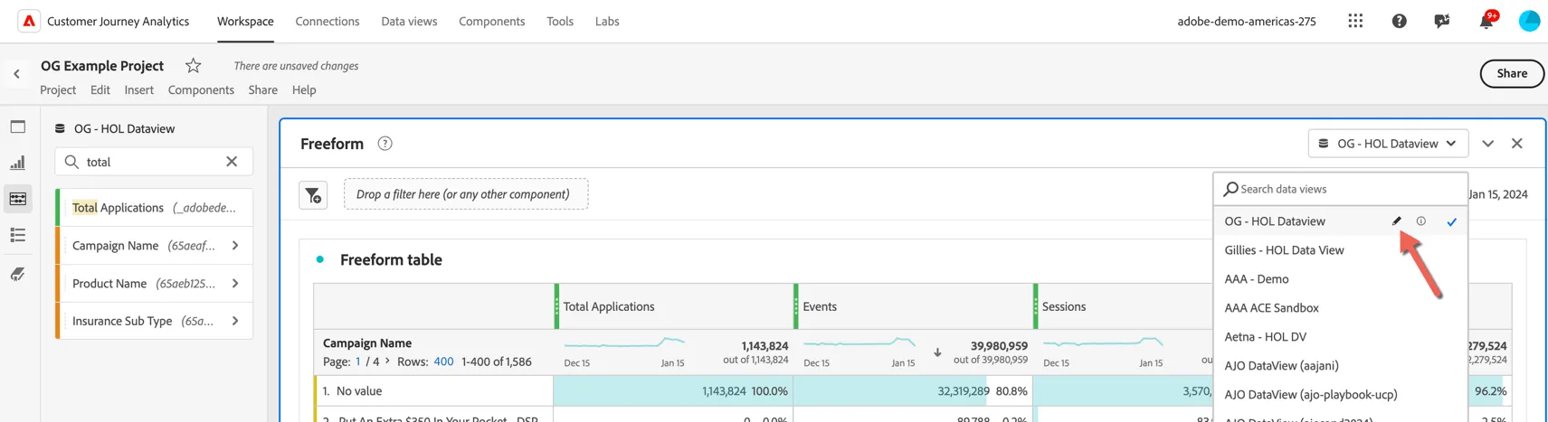
Task: Select AAA - Demo data view
Action: click(1340, 279)
